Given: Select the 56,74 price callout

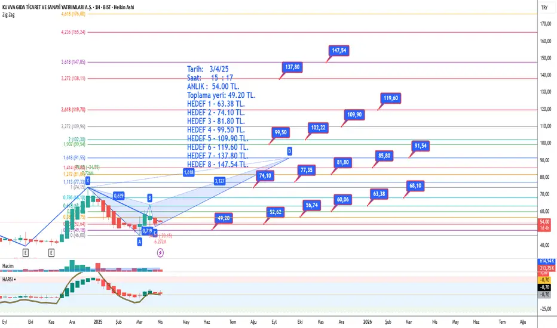Looking at the screenshot, I should click(311, 205).
